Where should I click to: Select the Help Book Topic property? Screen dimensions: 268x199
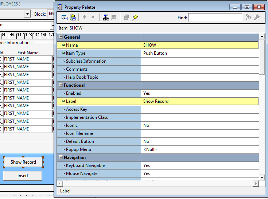coord(99,77)
